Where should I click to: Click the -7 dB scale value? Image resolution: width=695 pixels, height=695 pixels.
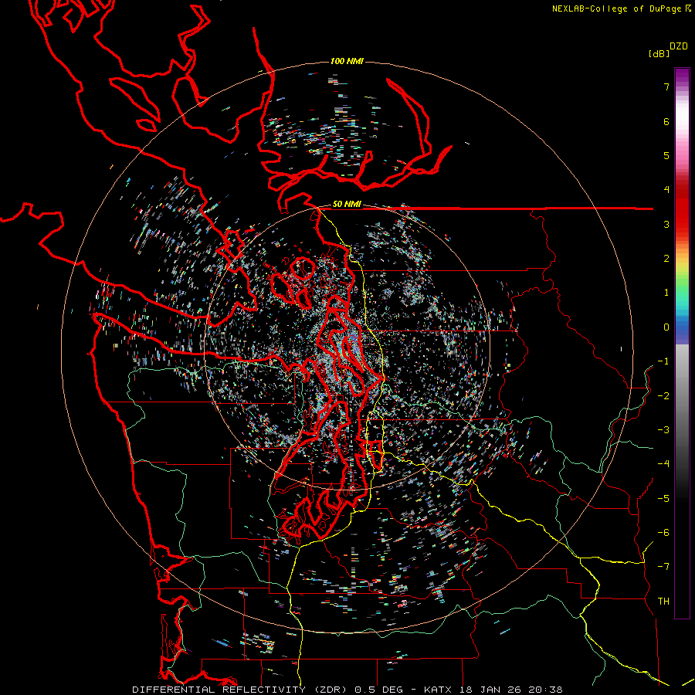[x=663, y=567]
